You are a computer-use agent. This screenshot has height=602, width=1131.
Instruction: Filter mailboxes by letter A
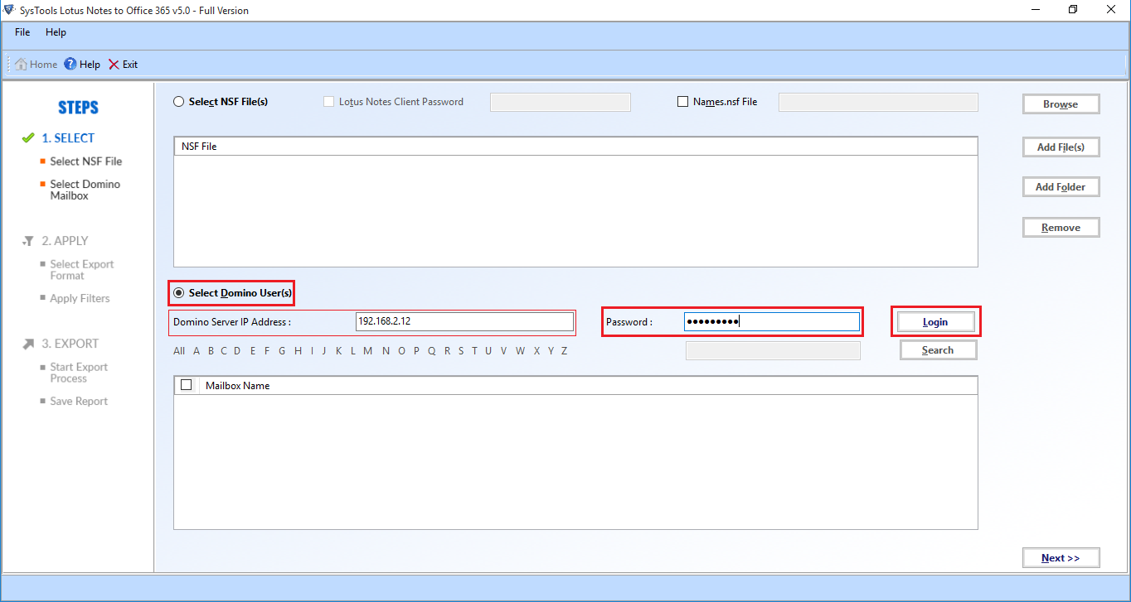197,351
